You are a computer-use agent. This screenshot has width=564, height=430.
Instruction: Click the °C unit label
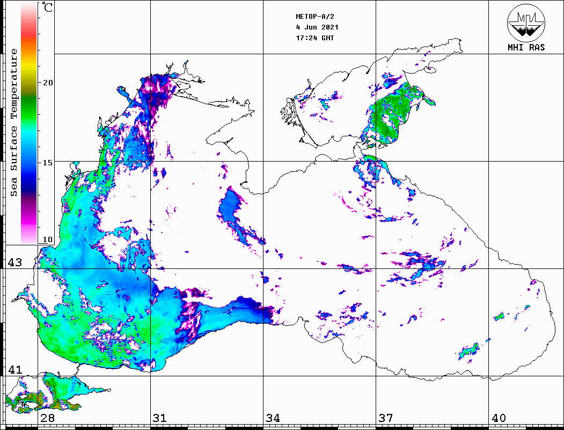point(47,7)
